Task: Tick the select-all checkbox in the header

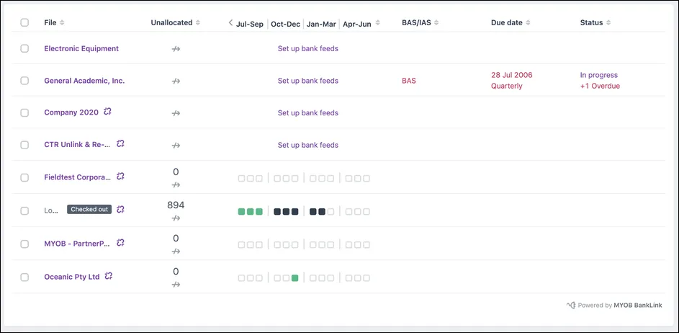Action: (x=24, y=22)
